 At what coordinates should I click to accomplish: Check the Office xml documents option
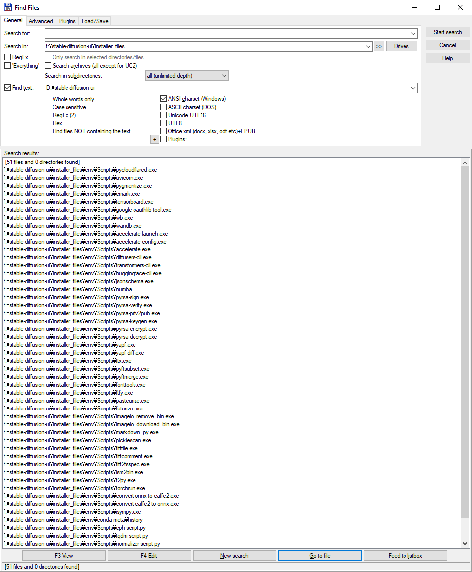(163, 131)
